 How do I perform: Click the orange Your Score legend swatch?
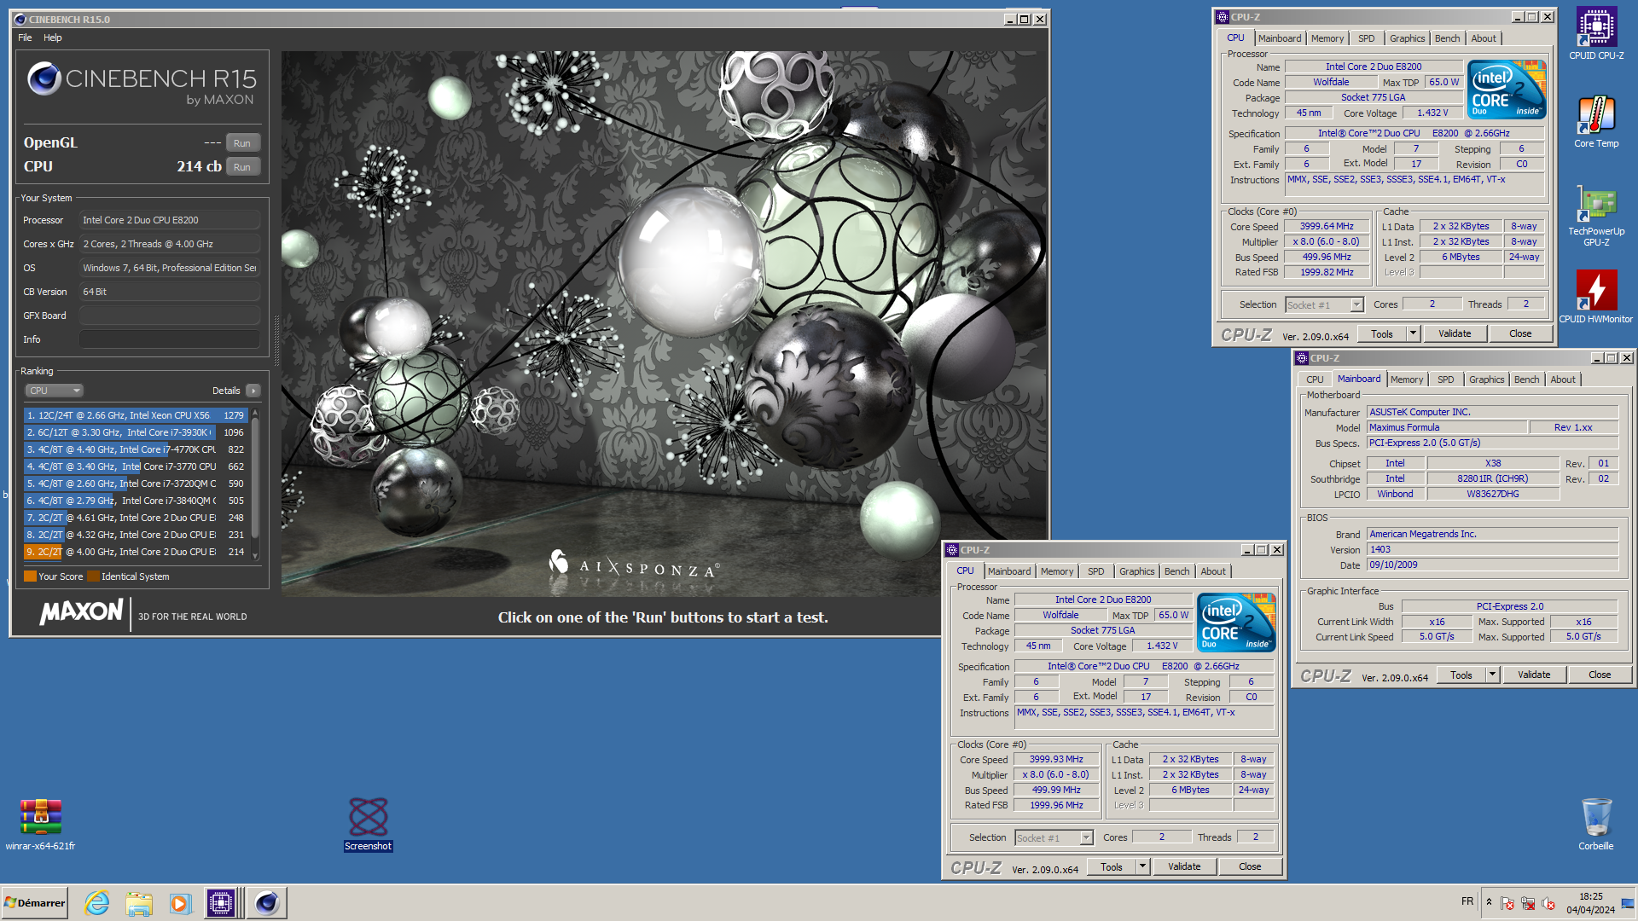(30, 576)
